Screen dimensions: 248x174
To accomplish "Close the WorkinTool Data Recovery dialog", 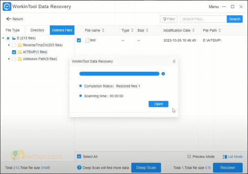I will tap(174, 61).
